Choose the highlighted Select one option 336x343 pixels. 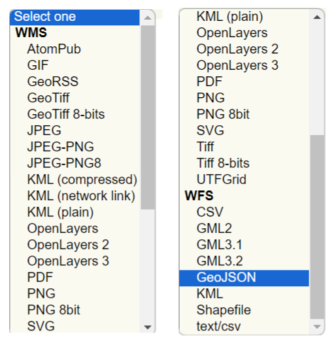[75, 18]
